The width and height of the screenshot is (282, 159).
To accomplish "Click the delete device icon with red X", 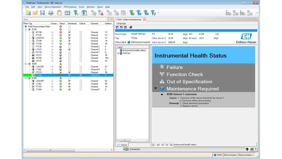I will coord(101,13).
